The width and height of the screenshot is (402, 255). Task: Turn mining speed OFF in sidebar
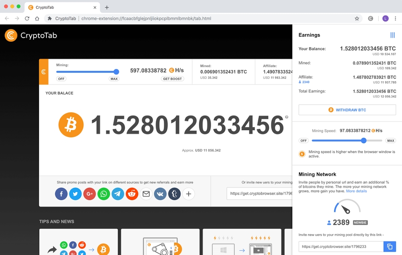(304, 141)
